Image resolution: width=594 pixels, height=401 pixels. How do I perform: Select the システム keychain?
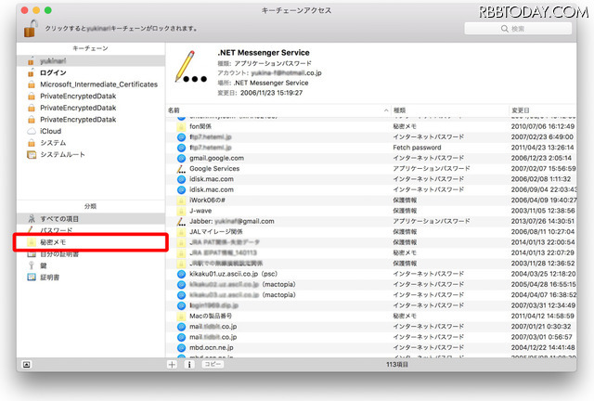tap(91, 143)
